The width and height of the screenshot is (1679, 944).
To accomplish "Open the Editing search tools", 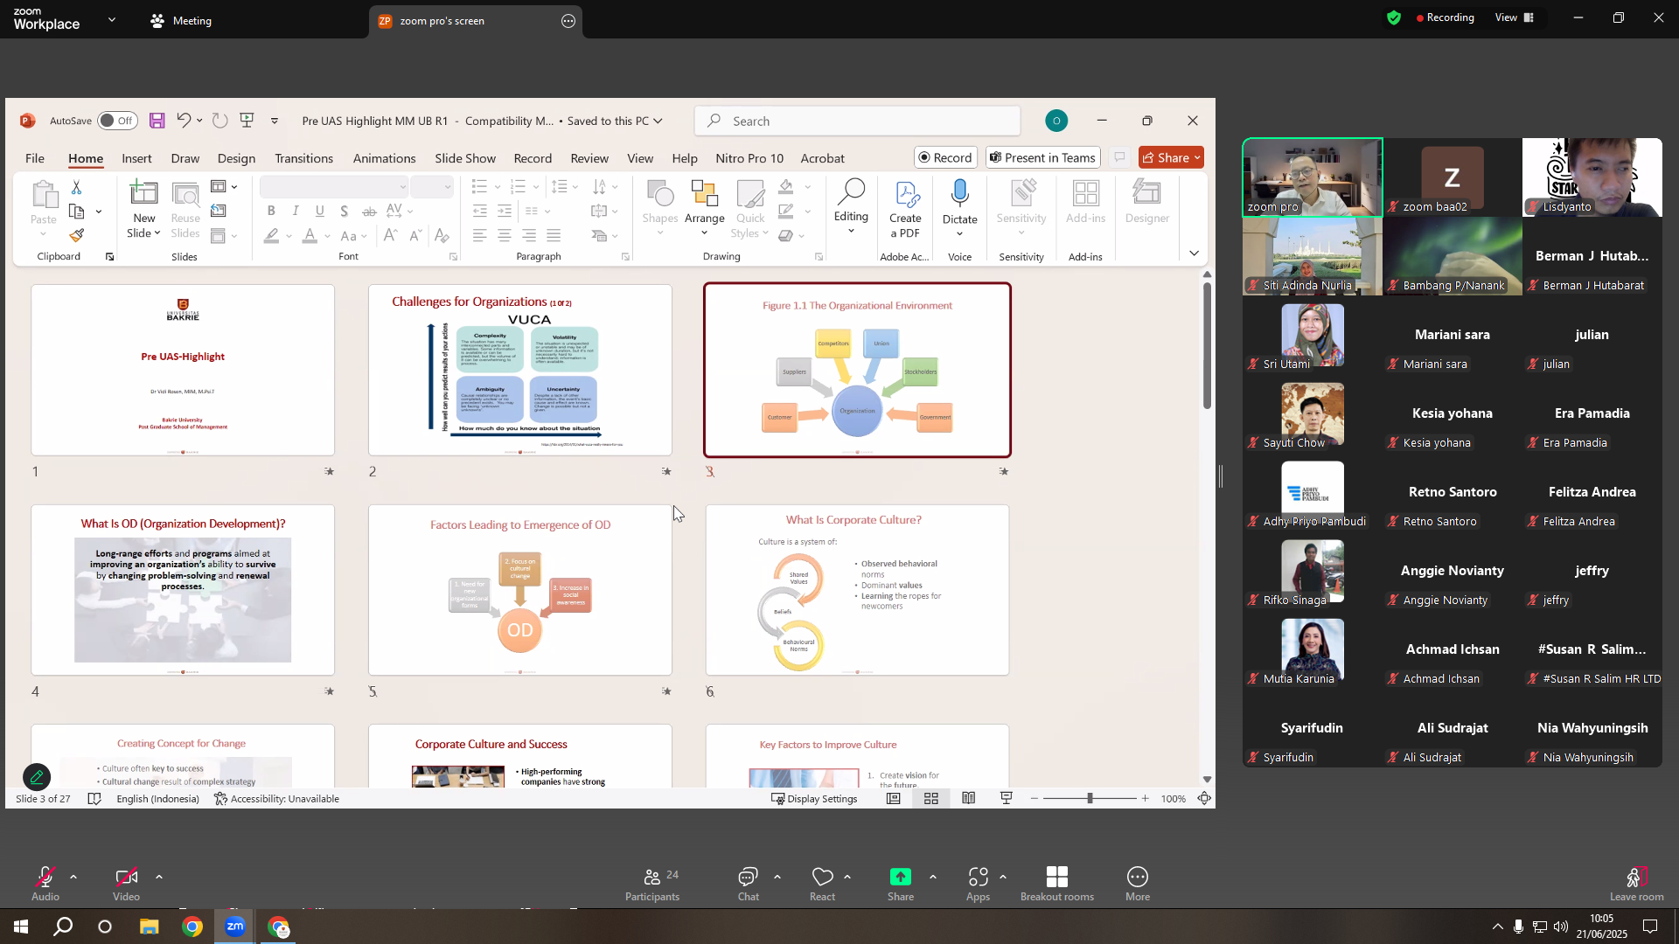I will point(851,207).
